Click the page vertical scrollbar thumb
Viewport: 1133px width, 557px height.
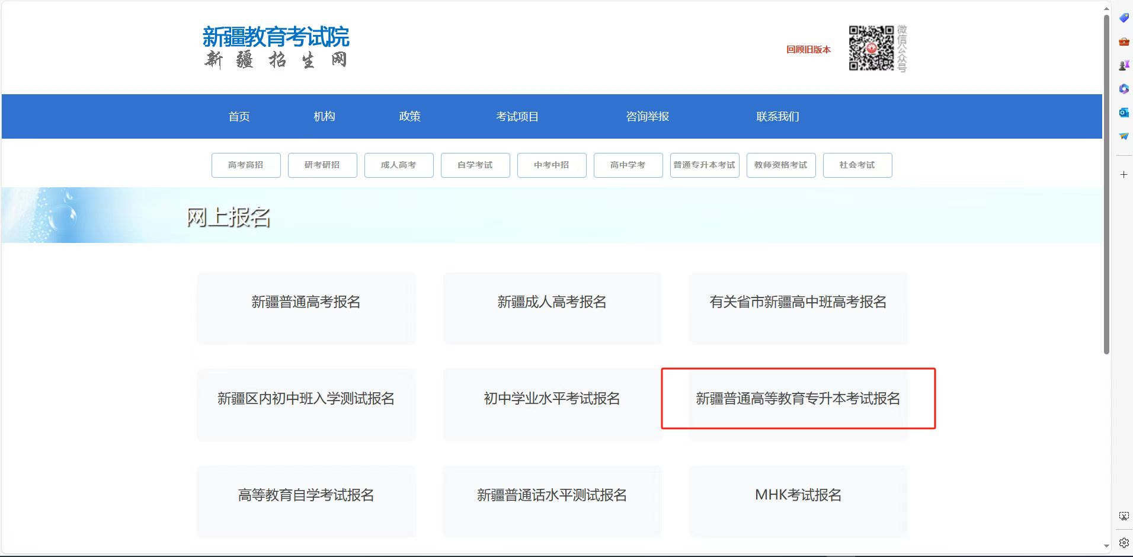[1106, 185]
